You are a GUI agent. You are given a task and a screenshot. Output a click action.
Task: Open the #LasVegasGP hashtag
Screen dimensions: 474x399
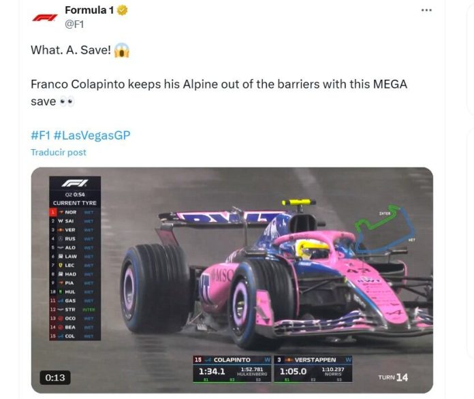coord(92,135)
